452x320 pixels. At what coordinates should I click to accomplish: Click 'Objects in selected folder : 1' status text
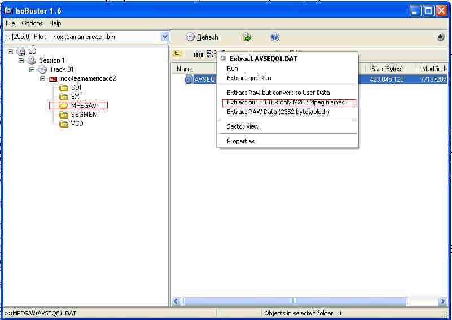click(x=302, y=313)
